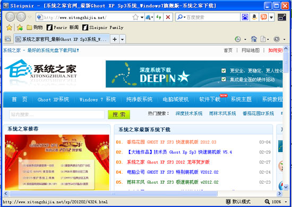Click the Home house icon
The image size is (292, 207).
click(254, 39)
